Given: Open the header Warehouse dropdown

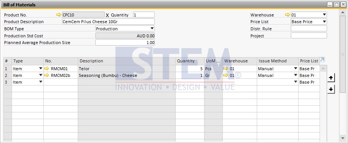Looking at the screenshot, I should [x=324, y=15].
